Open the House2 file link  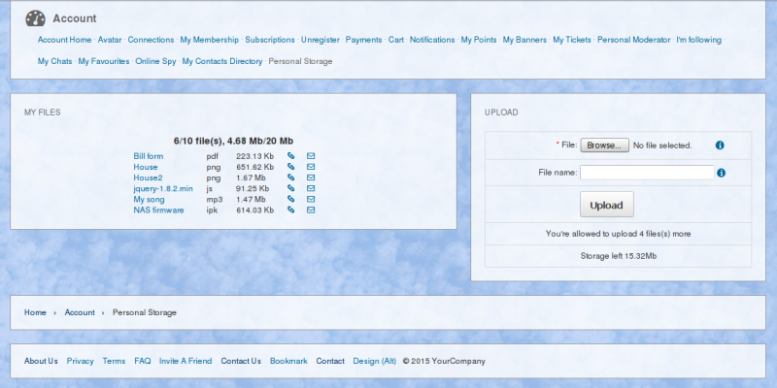point(148,178)
